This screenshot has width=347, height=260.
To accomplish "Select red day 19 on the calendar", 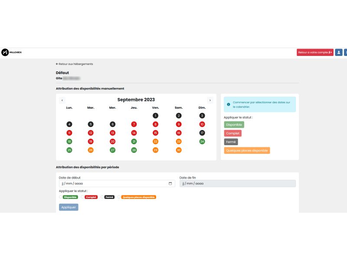I will point(91,142).
